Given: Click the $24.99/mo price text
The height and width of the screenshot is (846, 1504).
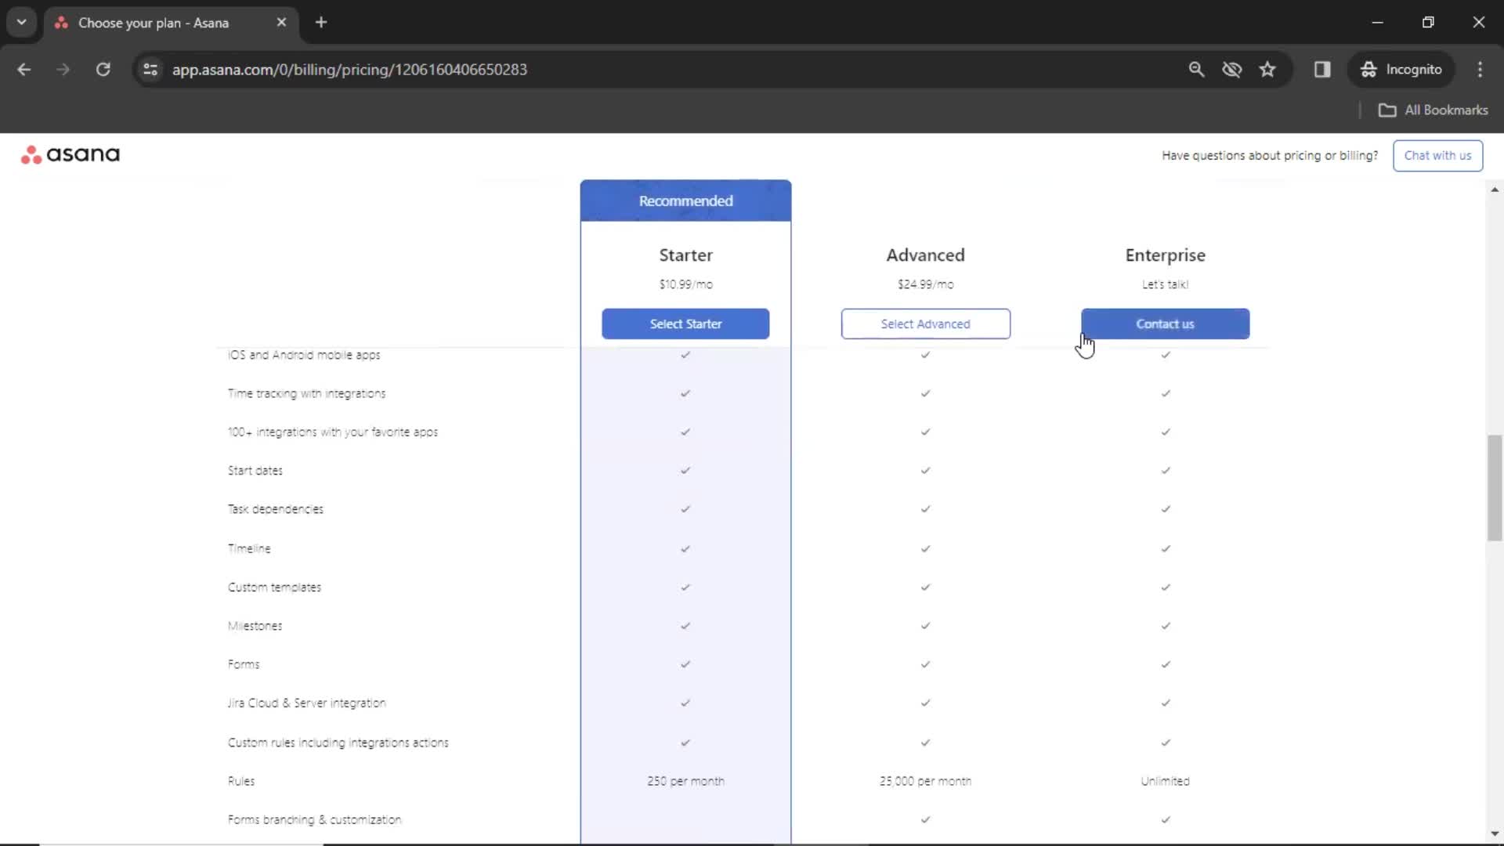Looking at the screenshot, I should coord(925,284).
